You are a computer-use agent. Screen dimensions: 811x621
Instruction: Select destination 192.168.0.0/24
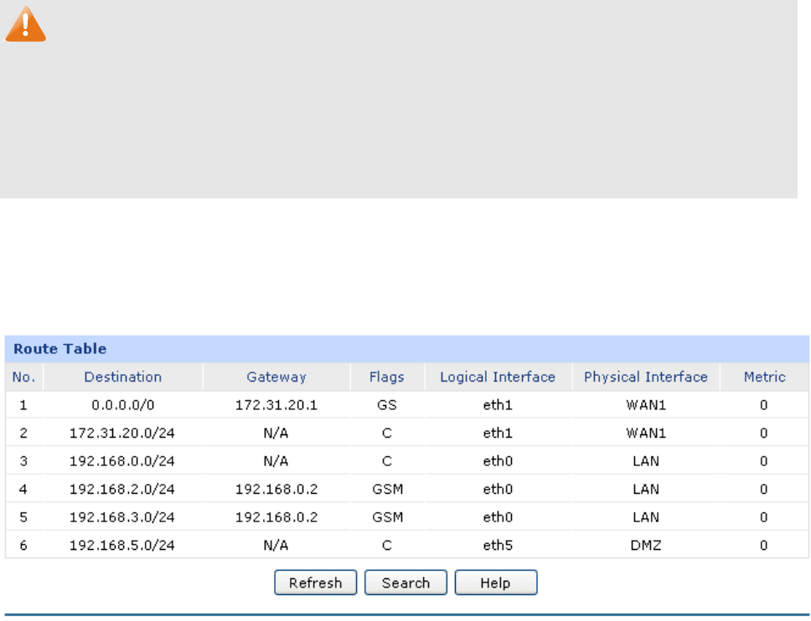(x=122, y=461)
